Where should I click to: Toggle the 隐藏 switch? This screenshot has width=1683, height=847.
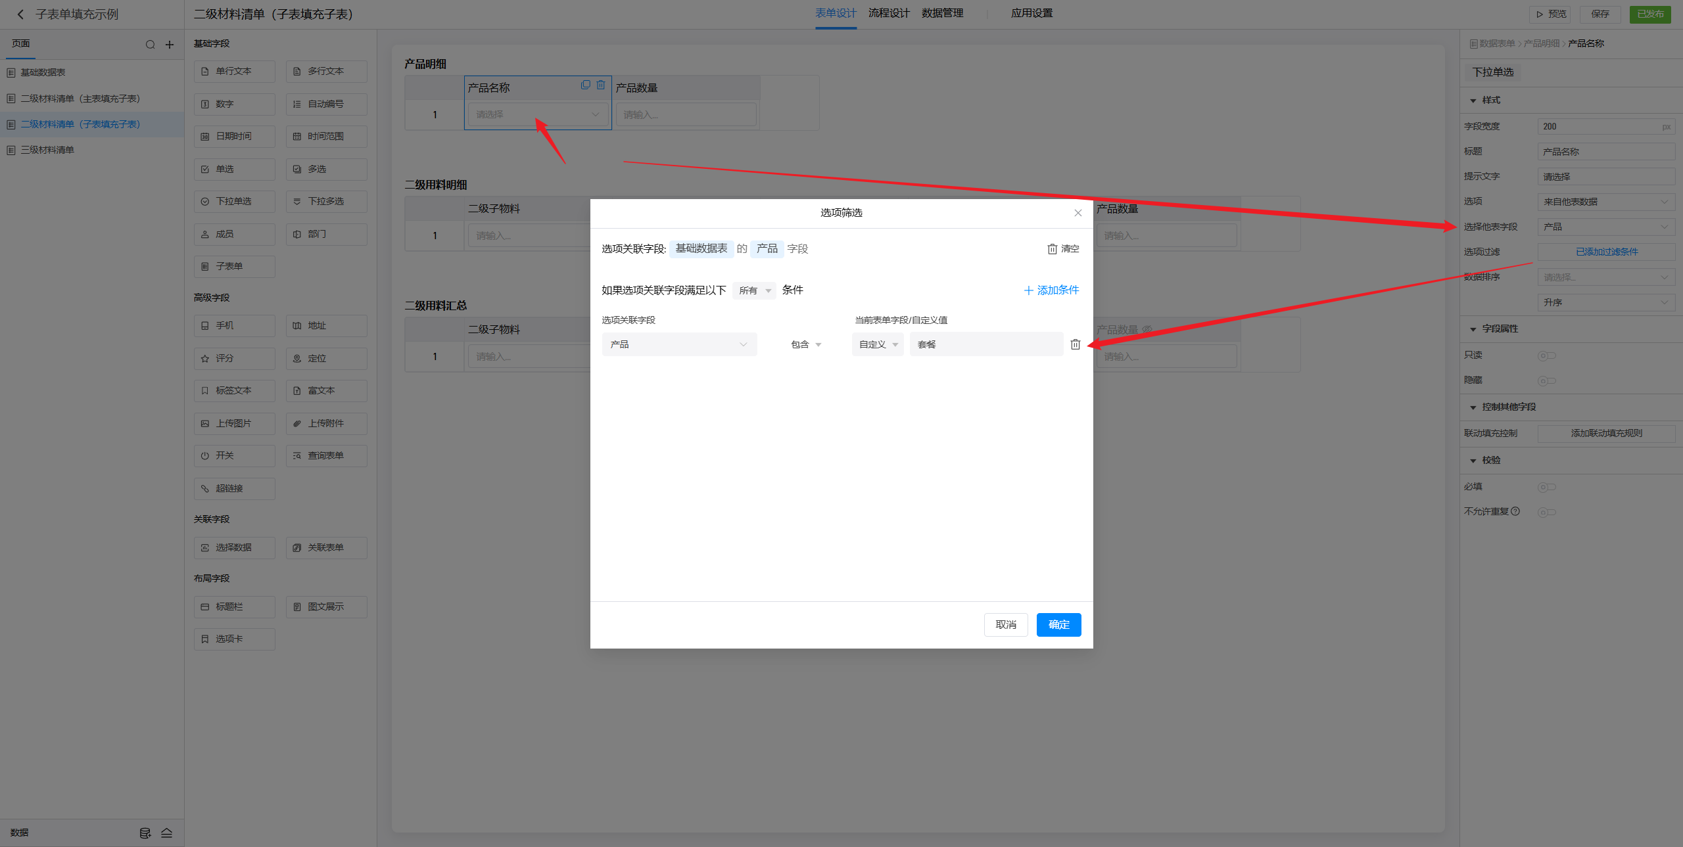1546,380
